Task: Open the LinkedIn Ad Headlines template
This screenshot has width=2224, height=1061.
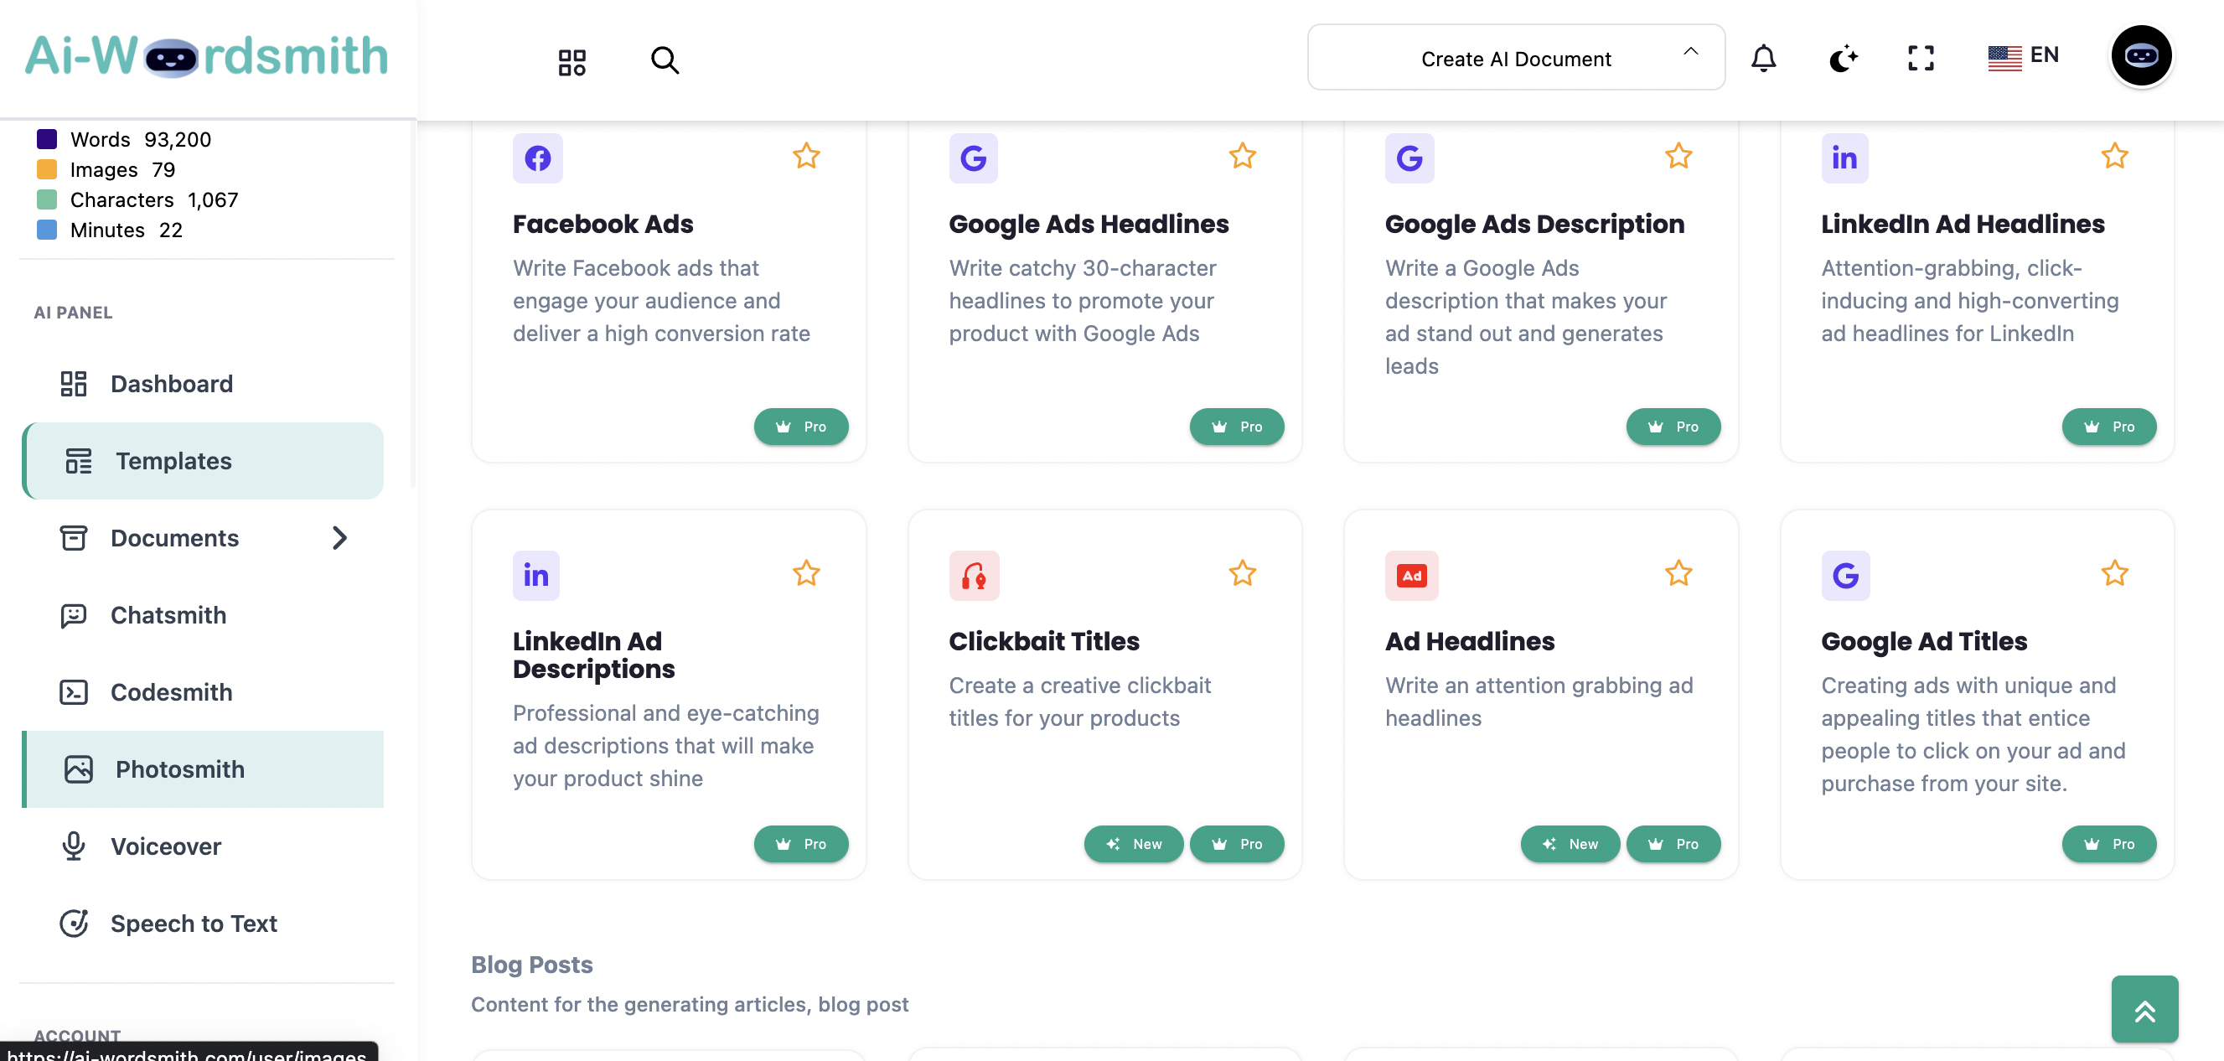Action: pyautogui.click(x=1962, y=224)
